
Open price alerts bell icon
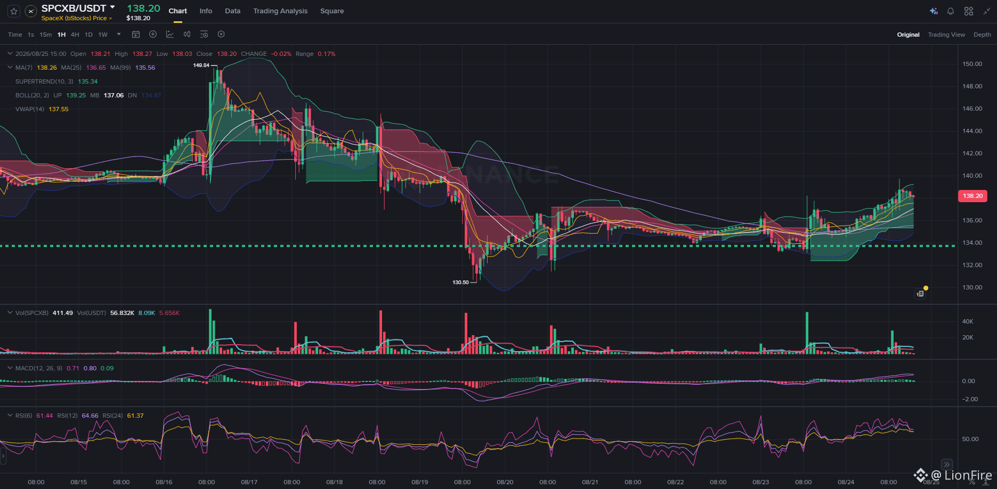pos(951,11)
